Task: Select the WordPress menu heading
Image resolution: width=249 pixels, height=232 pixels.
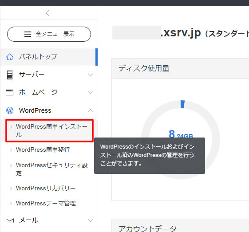Action: pos(49,110)
